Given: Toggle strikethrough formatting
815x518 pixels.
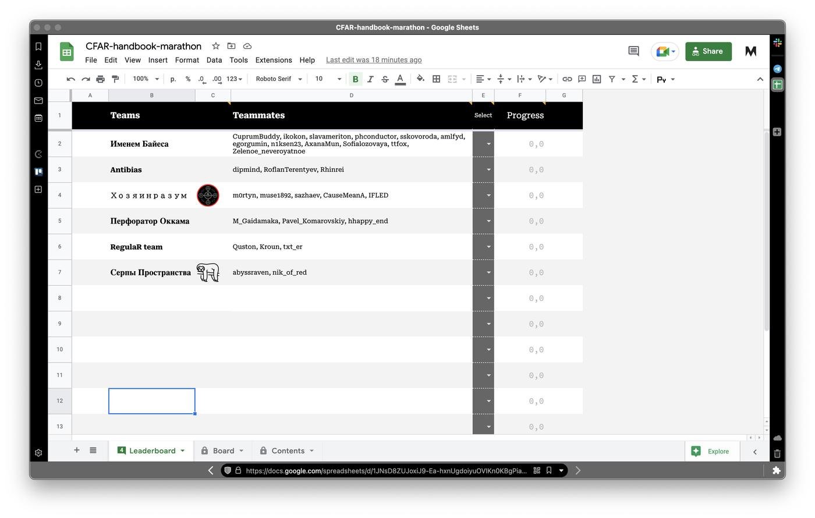Looking at the screenshot, I should pyautogui.click(x=385, y=79).
